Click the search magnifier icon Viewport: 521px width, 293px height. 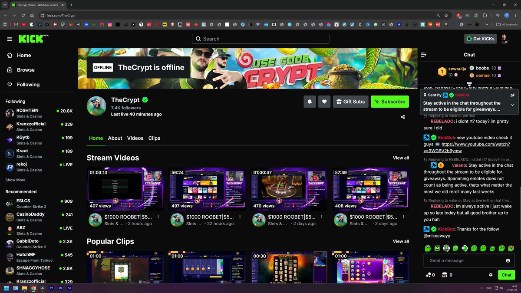pos(198,39)
